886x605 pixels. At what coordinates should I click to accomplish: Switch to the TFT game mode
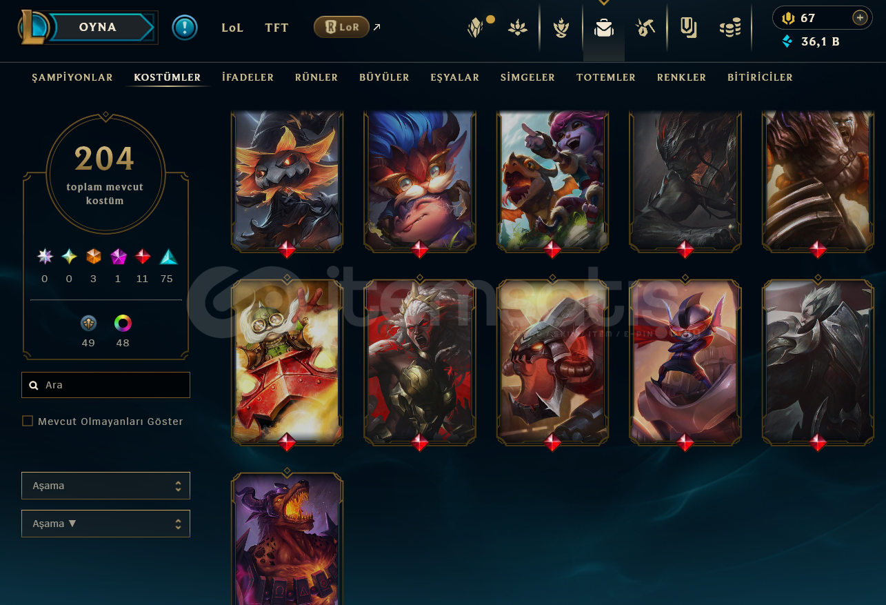click(x=276, y=28)
